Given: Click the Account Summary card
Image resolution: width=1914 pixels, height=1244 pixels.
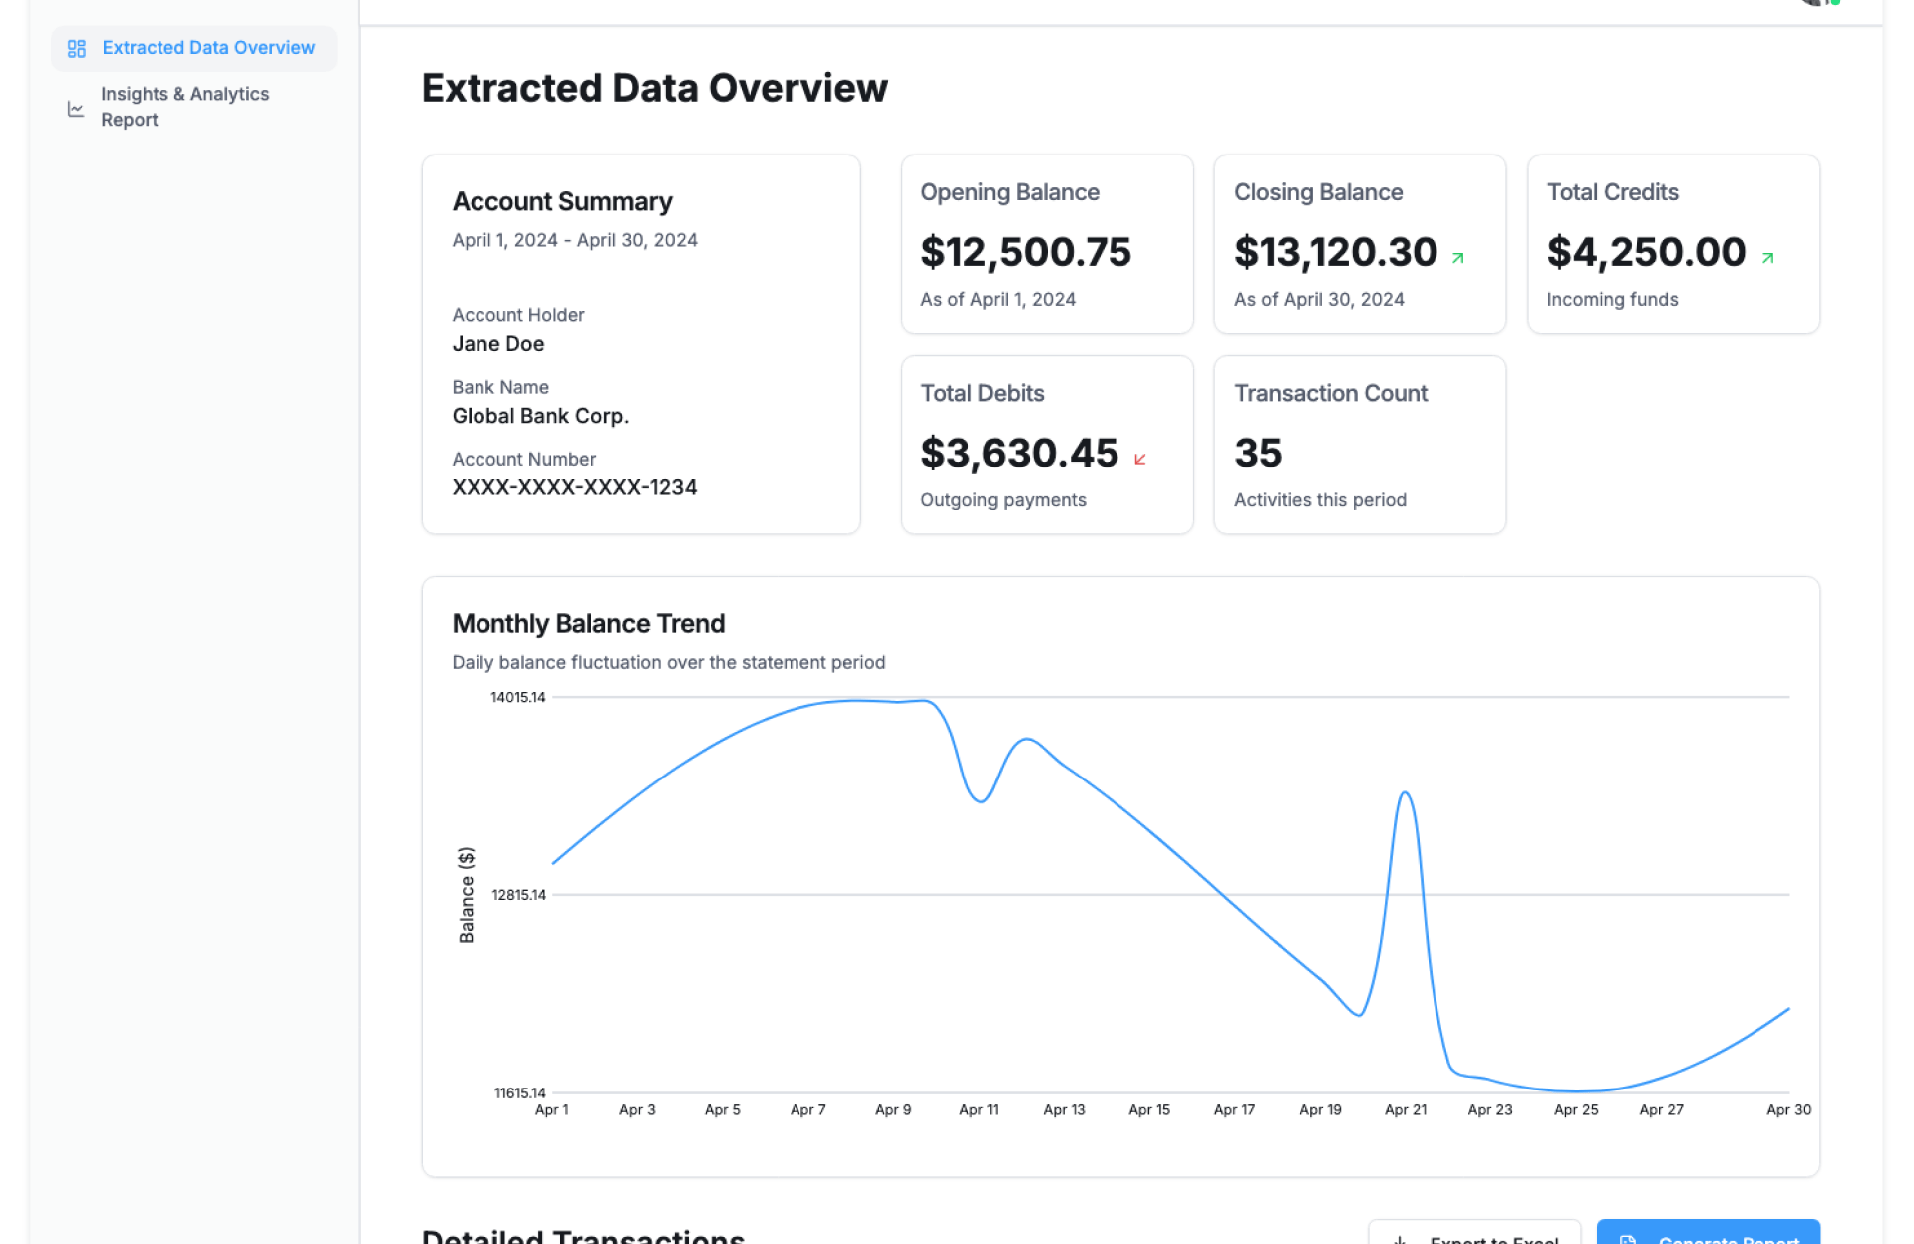Looking at the screenshot, I should [x=640, y=344].
